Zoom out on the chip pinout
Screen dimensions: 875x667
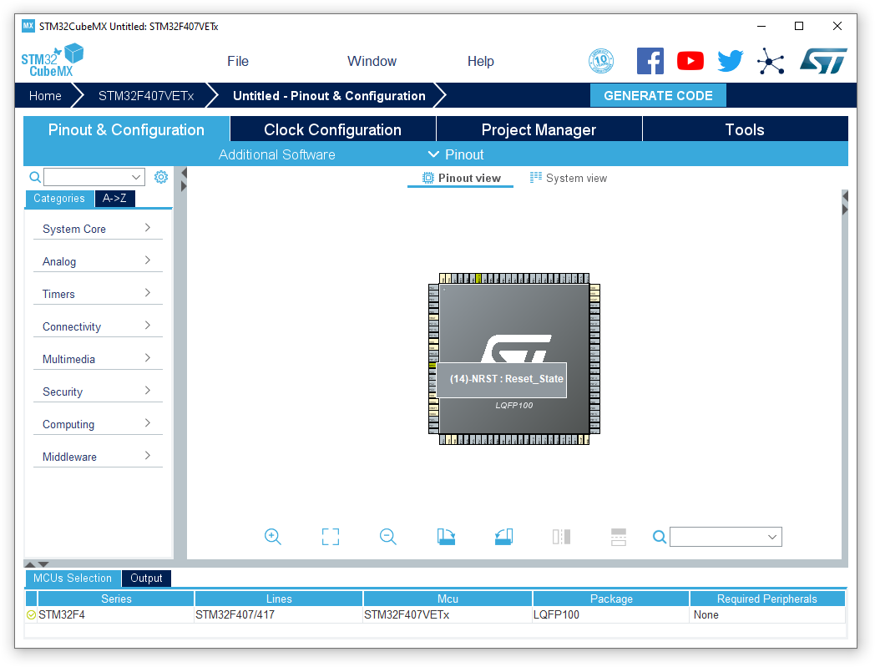pyautogui.click(x=388, y=537)
